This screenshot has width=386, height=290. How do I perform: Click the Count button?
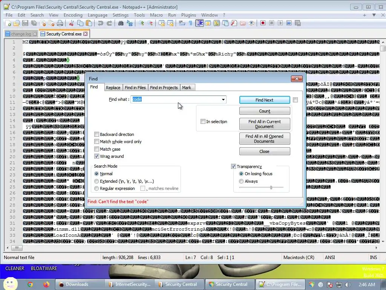(265, 111)
